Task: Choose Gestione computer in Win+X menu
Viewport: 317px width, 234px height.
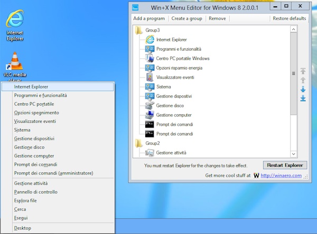Action: click(x=58, y=156)
